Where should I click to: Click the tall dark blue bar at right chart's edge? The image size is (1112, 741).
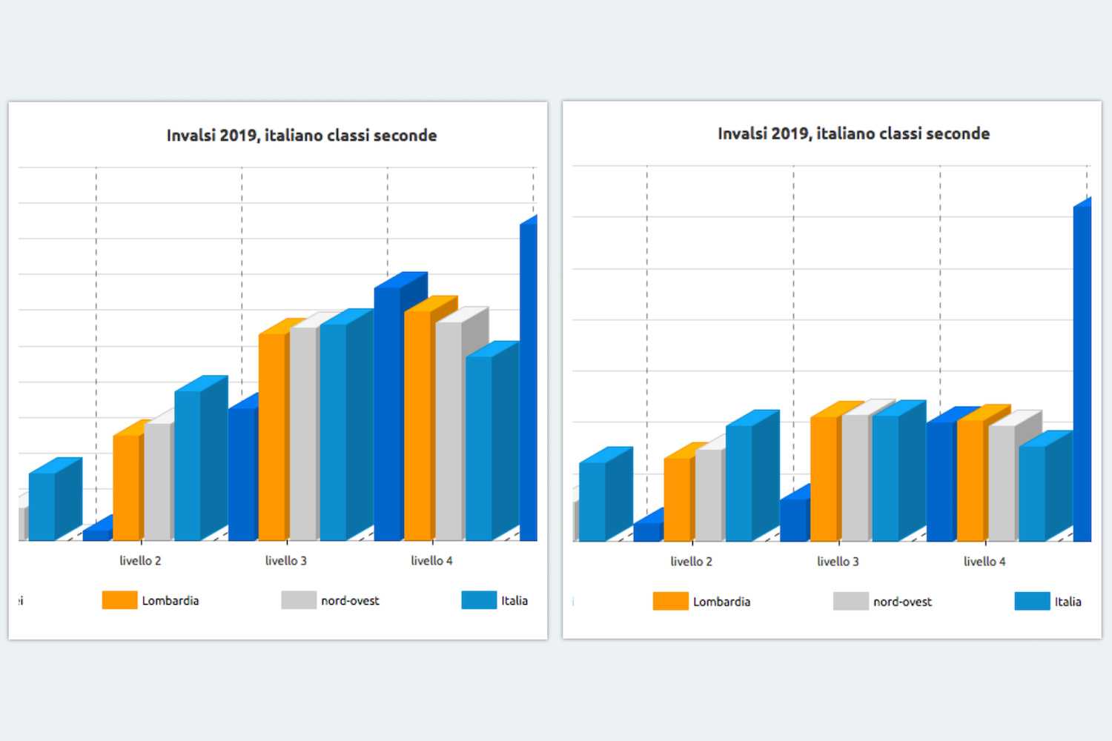1082,370
